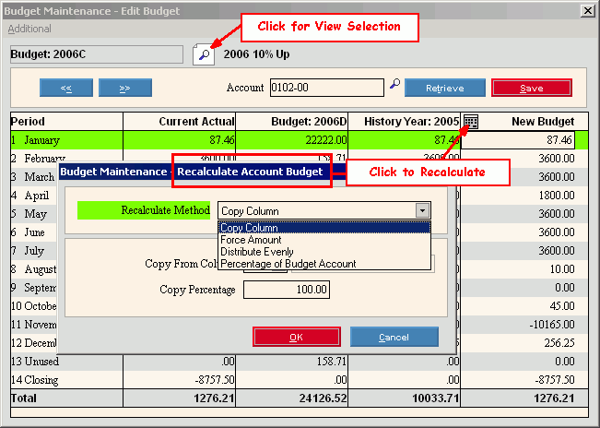Go to next account with >> button
The height and width of the screenshot is (428, 600).
click(125, 88)
